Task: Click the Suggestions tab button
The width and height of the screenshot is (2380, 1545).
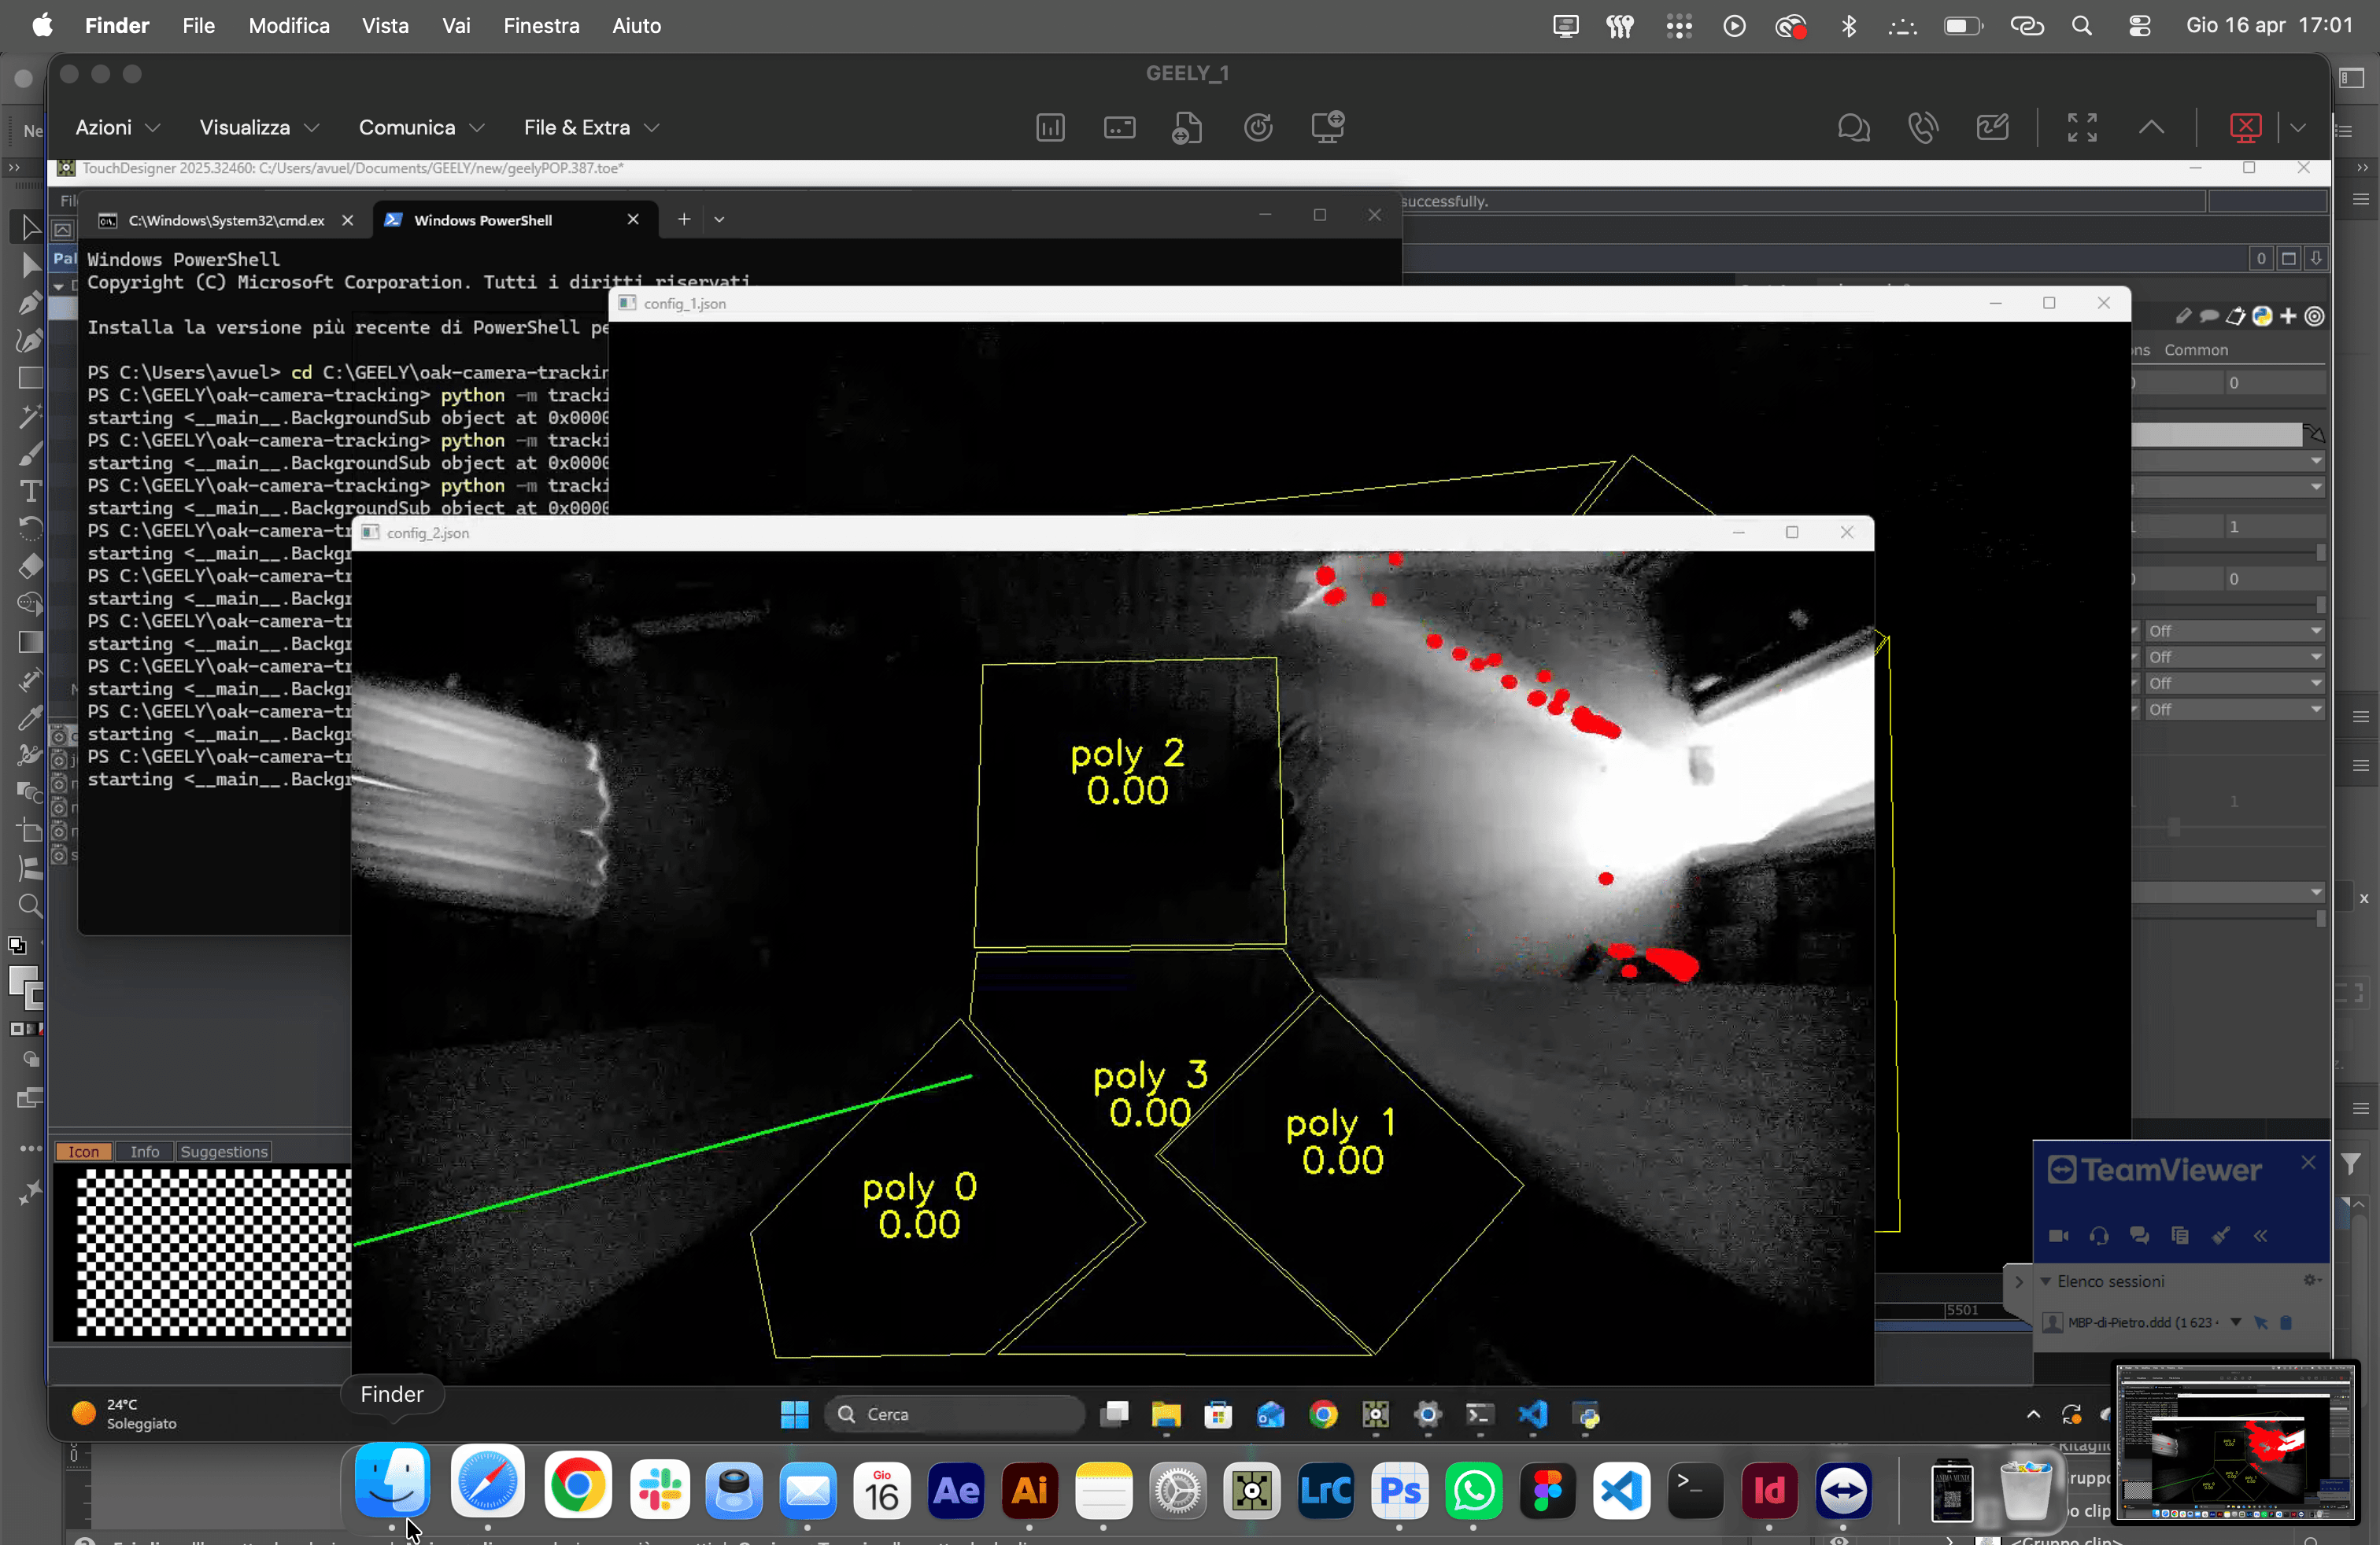Action: click(x=224, y=1151)
